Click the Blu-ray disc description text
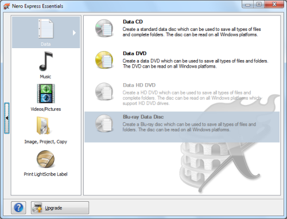The width and height of the screenshot is (287, 219). pos(189,127)
